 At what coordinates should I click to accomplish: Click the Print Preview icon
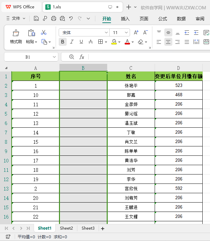[x=62, y=19]
